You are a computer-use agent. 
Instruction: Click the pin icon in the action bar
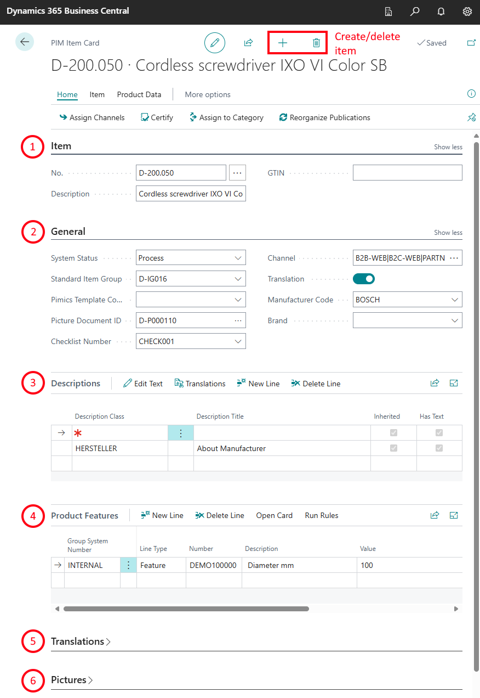click(471, 117)
